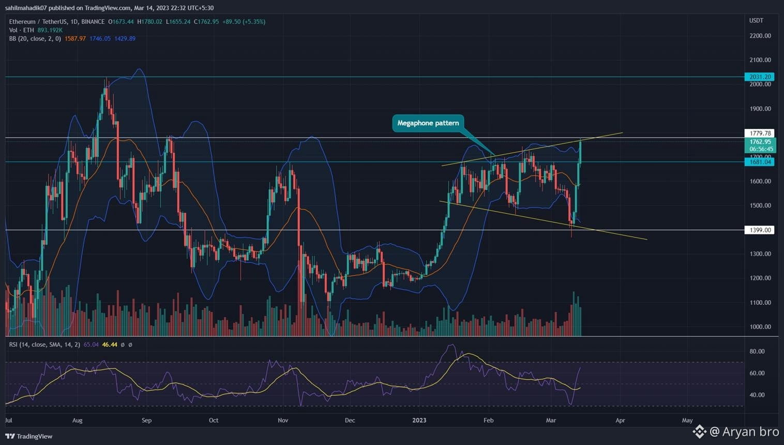Click the Sep label on the time axis
784x445 pixels.
pyautogui.click(x=147, y=420)
